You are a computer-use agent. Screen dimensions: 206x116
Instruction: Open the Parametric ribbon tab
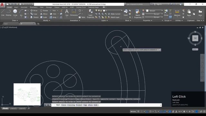33,7
